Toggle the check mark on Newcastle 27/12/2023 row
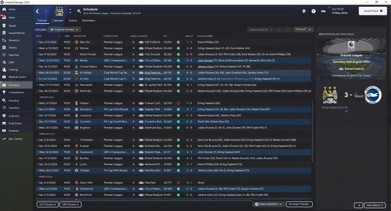 click(x=37, y=85)
